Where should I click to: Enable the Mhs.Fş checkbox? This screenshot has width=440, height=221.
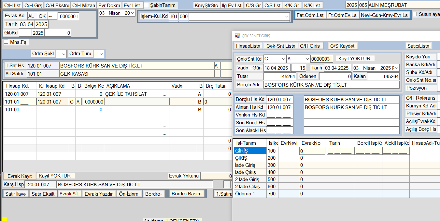[x=6, y=42]
